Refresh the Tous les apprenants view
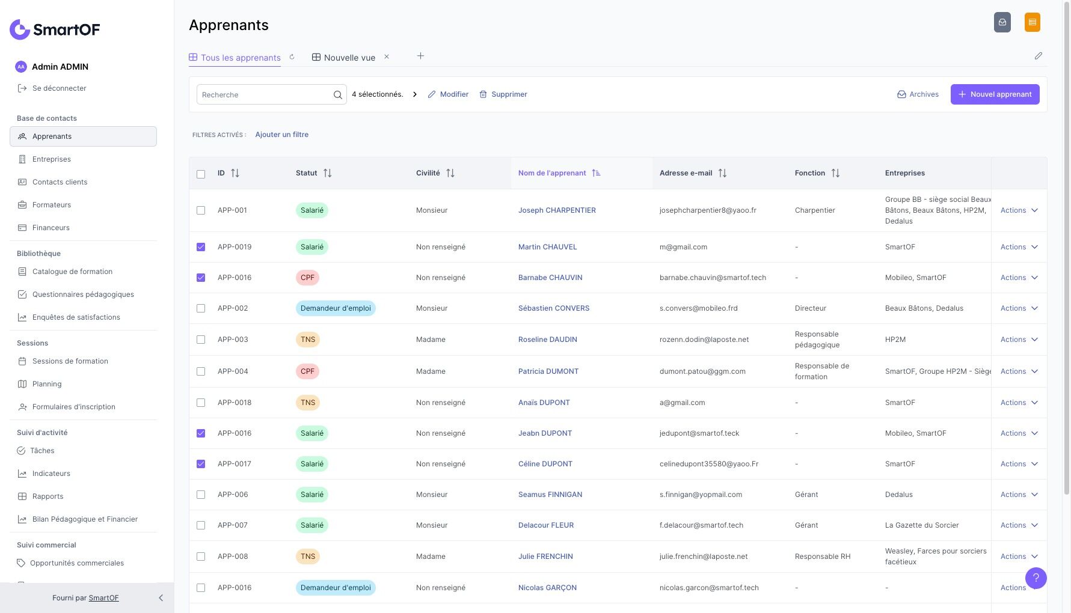The height and width of the screenshot is (613, 1071). pyautogui.click(x=292, y=57)
